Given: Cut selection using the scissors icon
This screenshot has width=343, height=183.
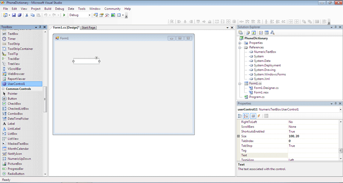Looking at the screenshot, I should tap(27, 15).
